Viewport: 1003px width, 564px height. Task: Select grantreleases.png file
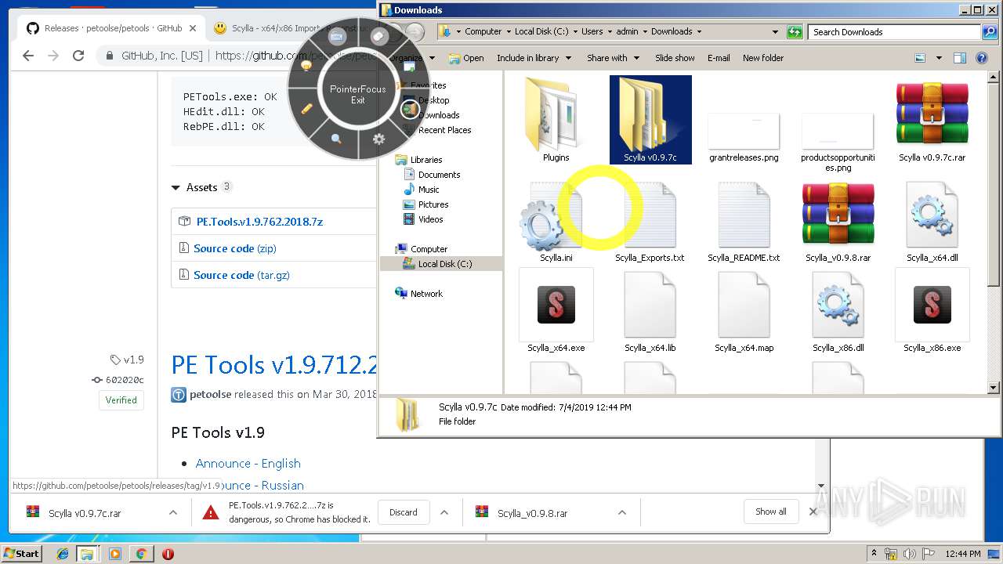pos(744,137)
